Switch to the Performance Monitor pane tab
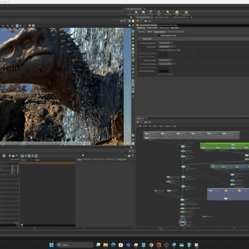 click(180, 17)
